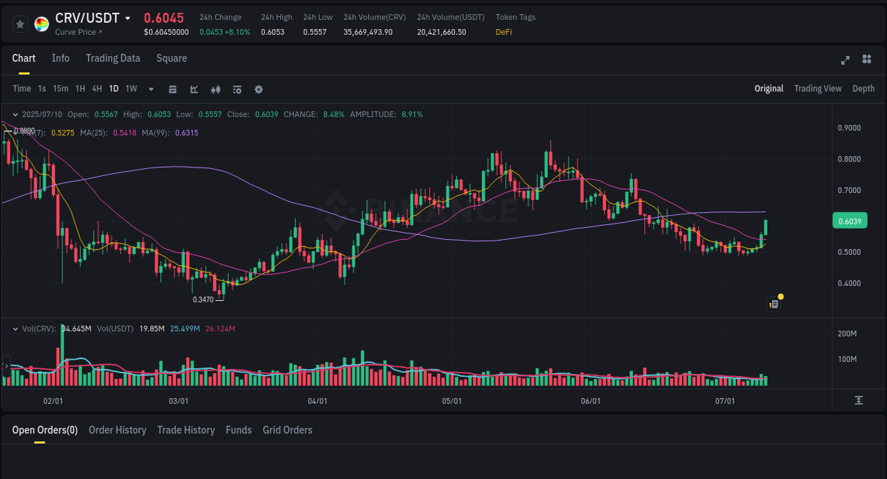887x479 pixels.
Task: Click the DeFi token tag
Action: (503, 32)
